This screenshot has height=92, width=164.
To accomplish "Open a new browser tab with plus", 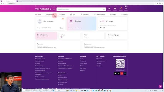I will (33, 1).
